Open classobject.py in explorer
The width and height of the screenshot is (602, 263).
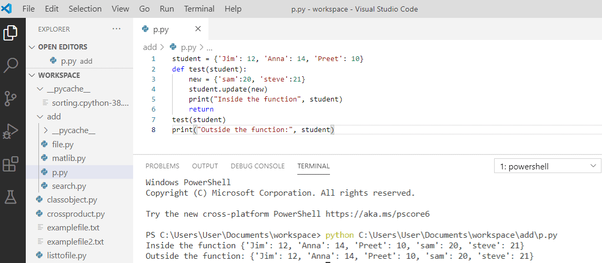79,200
